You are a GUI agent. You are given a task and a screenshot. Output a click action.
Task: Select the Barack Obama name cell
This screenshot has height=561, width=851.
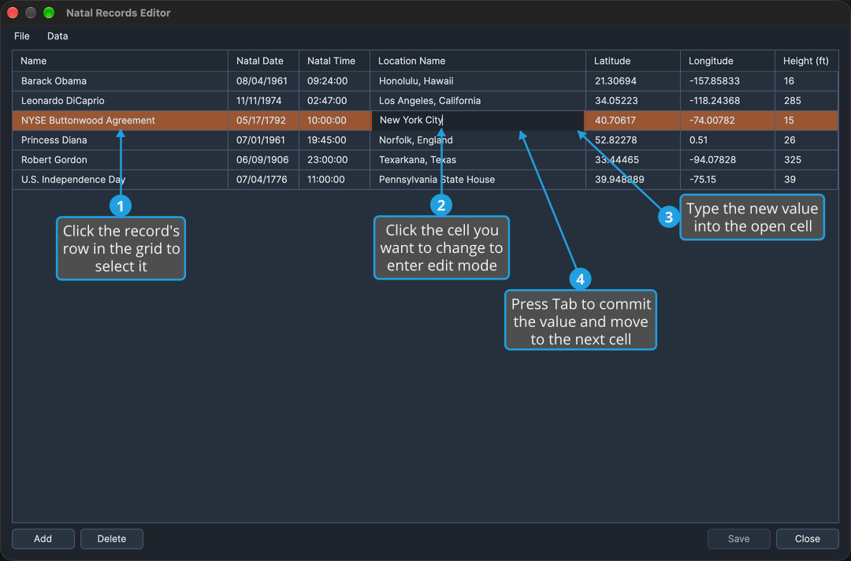point(120,81)
